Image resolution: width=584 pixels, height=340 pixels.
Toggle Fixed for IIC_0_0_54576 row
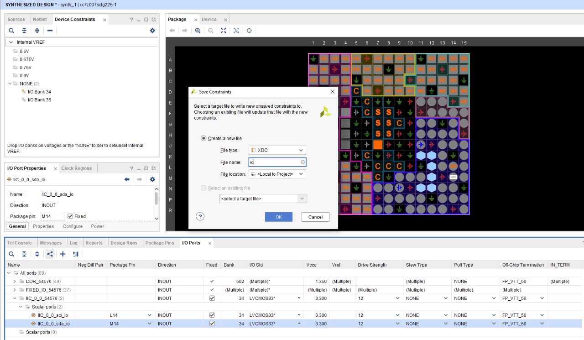[212, 298]
